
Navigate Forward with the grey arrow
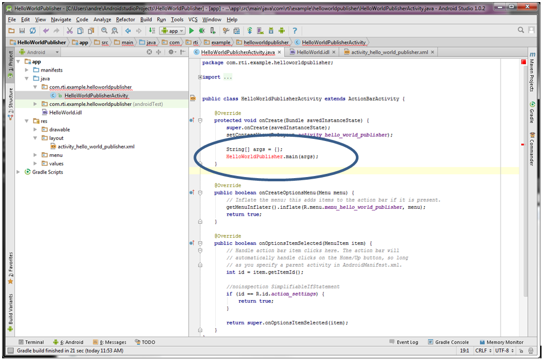(138, 31)
